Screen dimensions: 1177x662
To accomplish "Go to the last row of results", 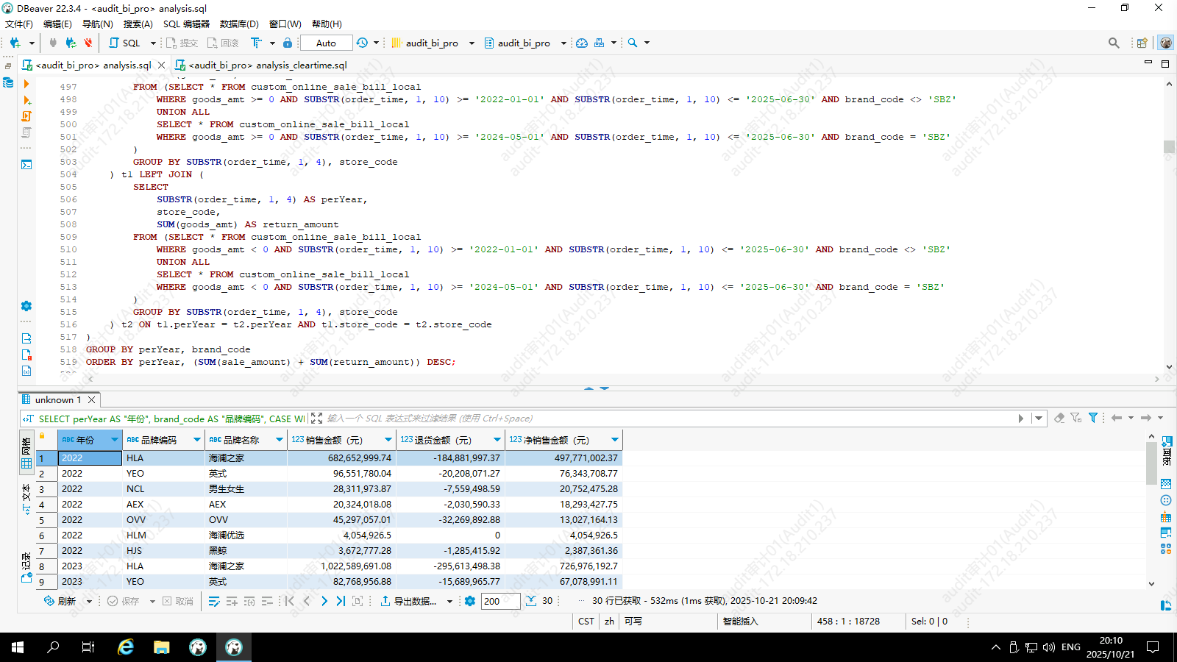I will (x=341, y=601).
